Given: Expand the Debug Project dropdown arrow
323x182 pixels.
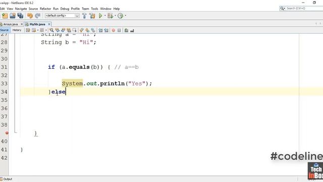Looking at the screenshot, I should coord(115,16).
